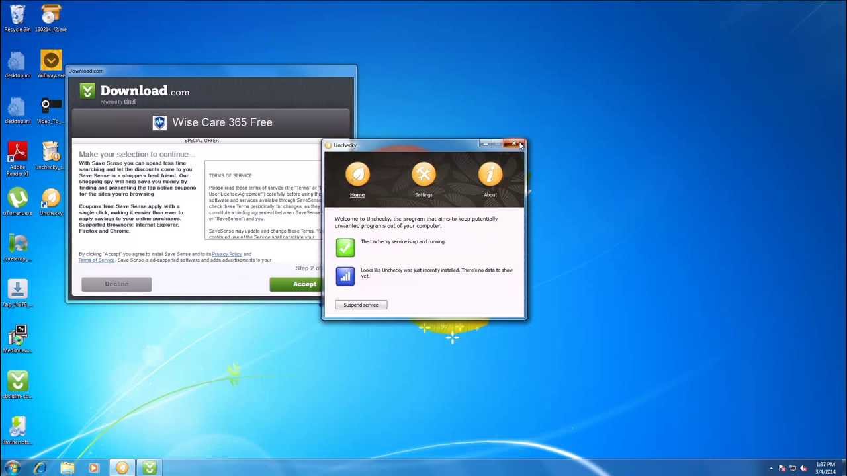Open Windows Explorer from the taskbar
This screenshot has height=476, width=847.
67,468
